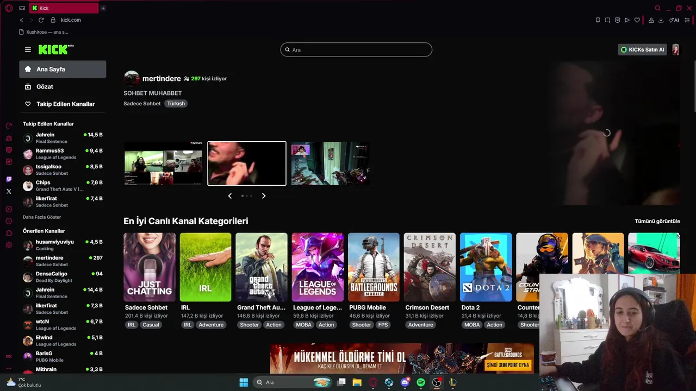Open Opera sidebar history clock icon

coord(9,221)
